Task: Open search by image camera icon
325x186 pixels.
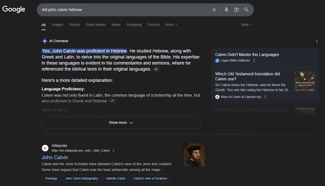Action: click(x=236, y=10)
